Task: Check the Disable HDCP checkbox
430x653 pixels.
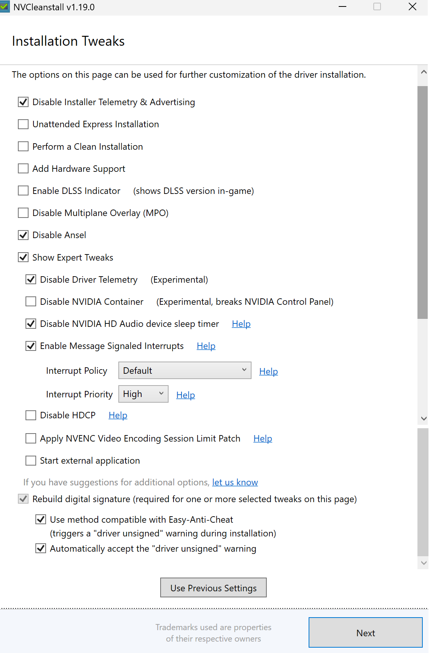Action: tap(31, 415)
